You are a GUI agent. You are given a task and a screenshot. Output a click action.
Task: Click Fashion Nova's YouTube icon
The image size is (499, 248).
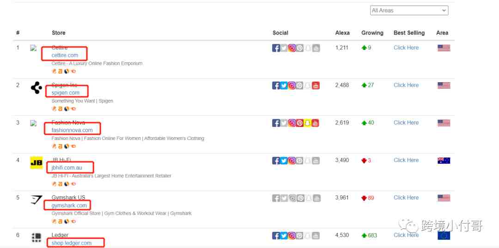pos(316,123)
